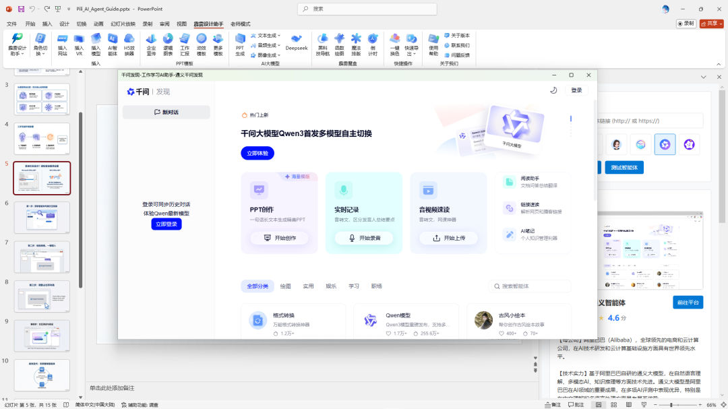Select the 绘图 category tab
The image size is (728, 409).
point(286,286)
